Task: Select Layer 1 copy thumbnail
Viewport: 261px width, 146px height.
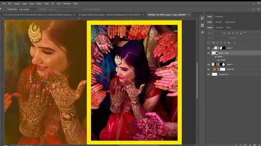Action: tap(215, 53)
